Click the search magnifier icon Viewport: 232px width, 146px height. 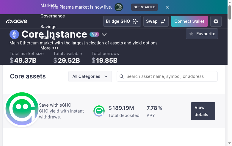click(122, 76)
